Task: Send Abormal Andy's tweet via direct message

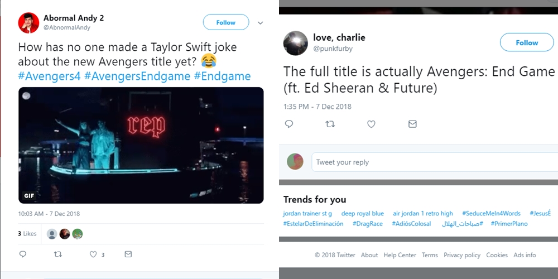Action: 128,254
